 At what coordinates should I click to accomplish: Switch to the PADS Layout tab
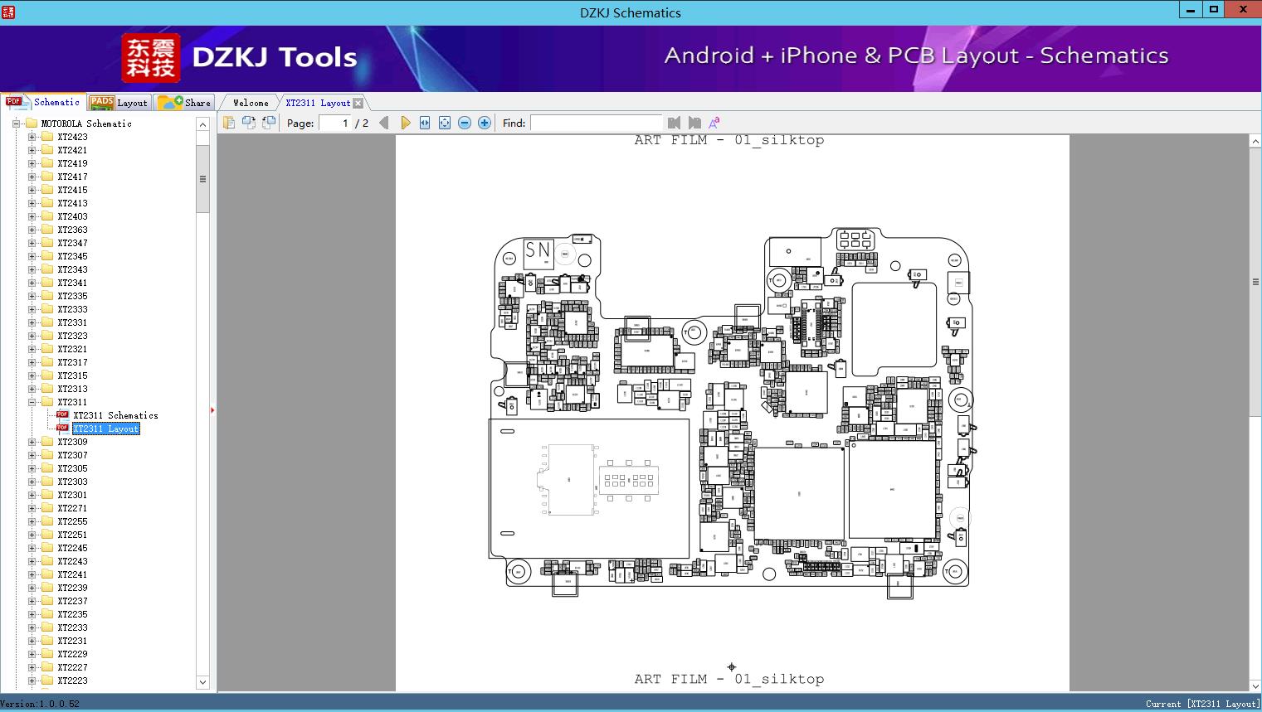119,103
